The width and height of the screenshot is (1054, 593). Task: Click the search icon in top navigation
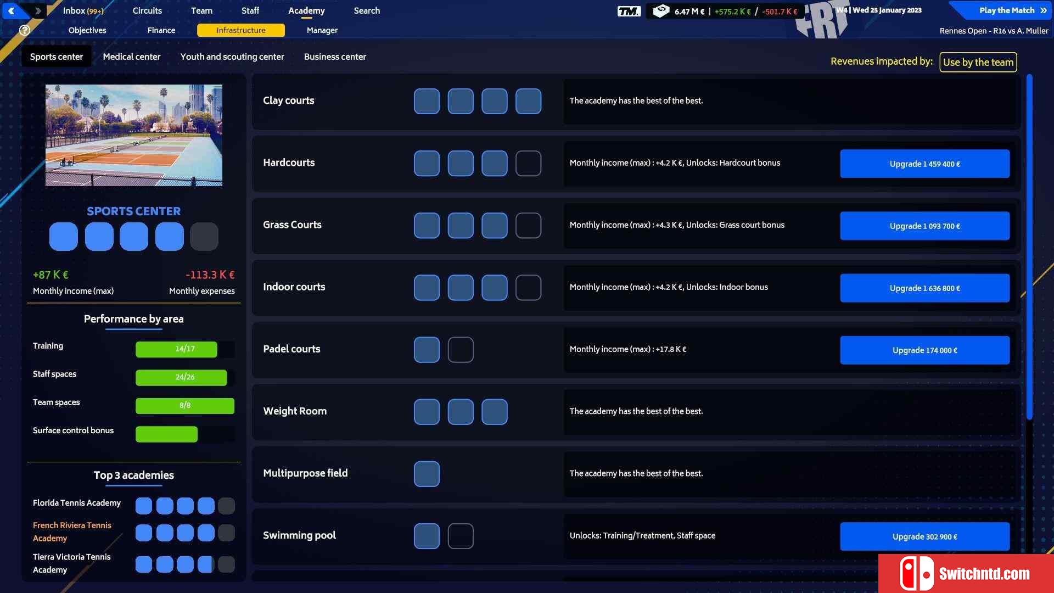click(367, 10)
